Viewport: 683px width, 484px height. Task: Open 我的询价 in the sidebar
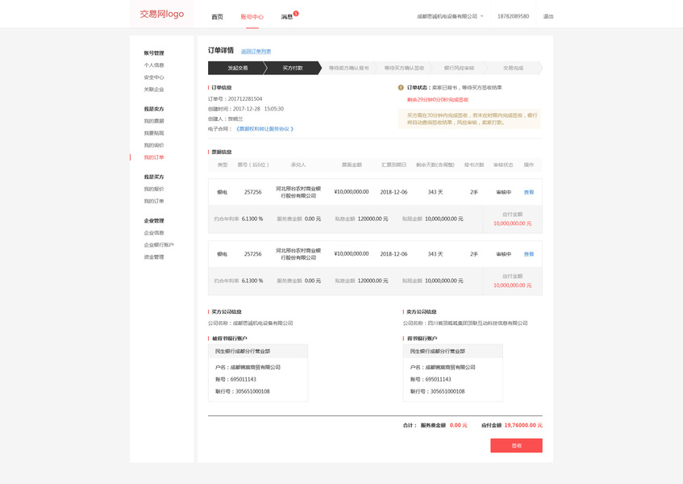[154, 145]
